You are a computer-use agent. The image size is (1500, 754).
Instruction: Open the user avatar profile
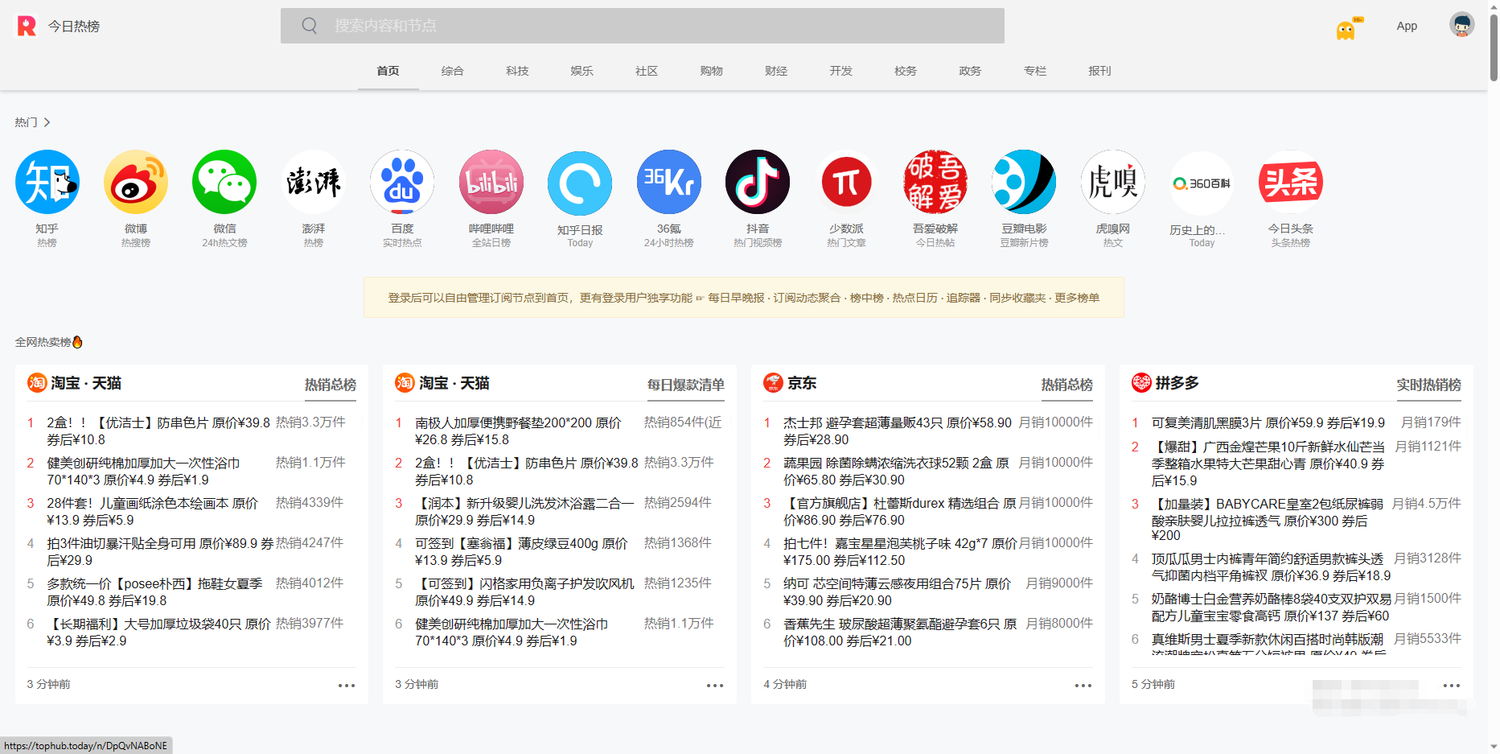click(1461, 25)
